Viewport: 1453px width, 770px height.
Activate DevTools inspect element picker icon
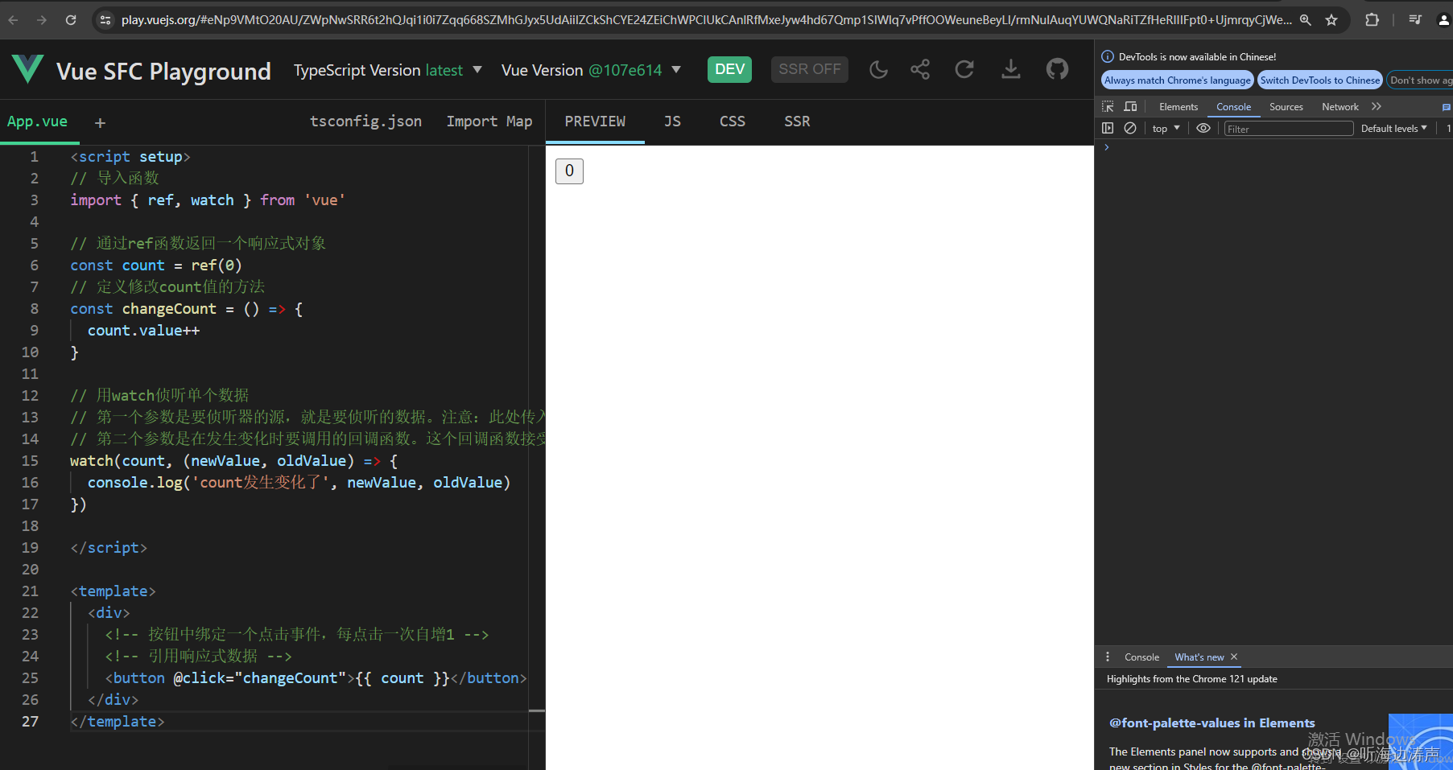(1108, 106)
